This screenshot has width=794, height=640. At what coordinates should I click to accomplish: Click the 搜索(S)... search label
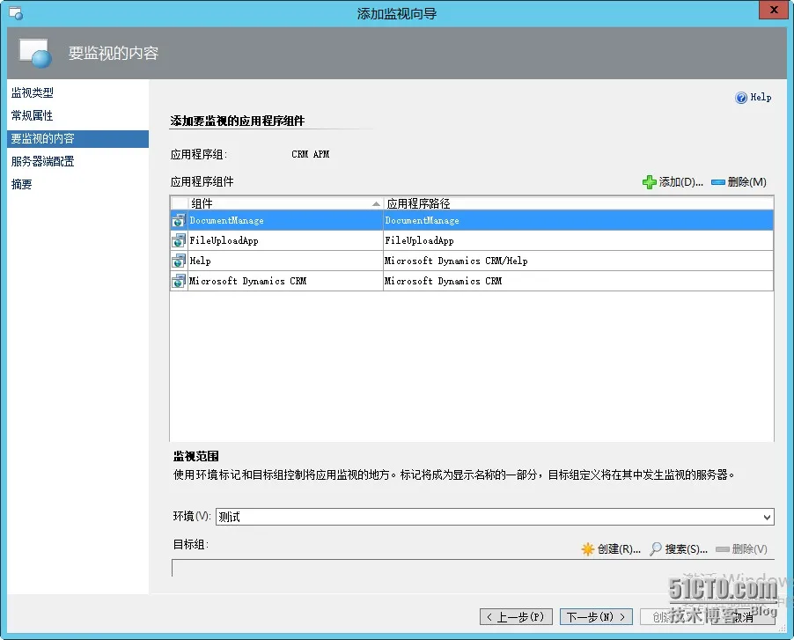pos(686,548)
